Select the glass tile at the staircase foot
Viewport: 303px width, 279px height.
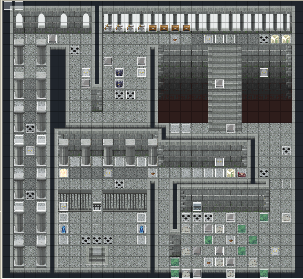(x=231, y=128)
